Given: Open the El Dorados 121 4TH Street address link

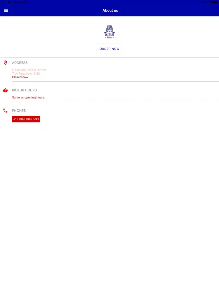Looking at the screenshot, I should click(x=29, y=70).
